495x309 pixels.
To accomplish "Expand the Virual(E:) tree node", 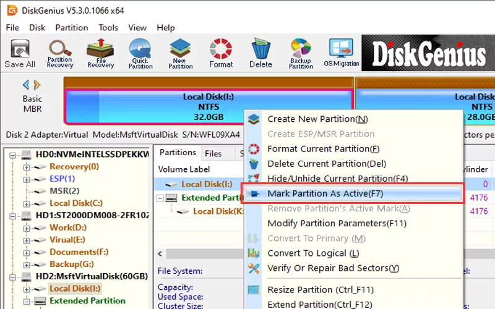I will pyautogui.click(x=27, y=240).
